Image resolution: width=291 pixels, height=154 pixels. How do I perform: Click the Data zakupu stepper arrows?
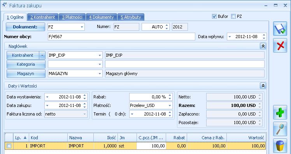[x=85, y=105]
